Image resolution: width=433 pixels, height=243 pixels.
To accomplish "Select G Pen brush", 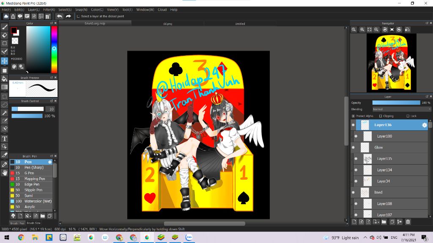I will [x=31, y=173].
